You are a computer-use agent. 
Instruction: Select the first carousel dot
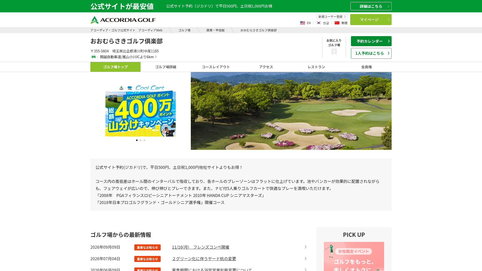tap(137, 140)
